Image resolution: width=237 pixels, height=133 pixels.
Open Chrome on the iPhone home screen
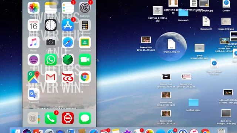point(85,77)
